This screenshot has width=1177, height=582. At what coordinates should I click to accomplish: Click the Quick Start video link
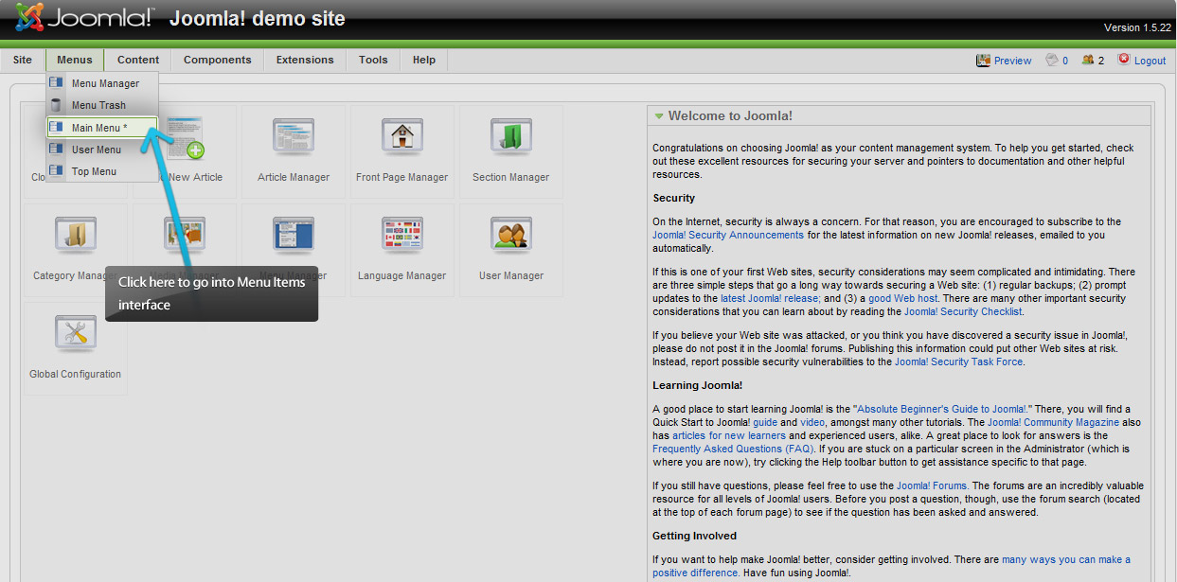click(812, 422)
